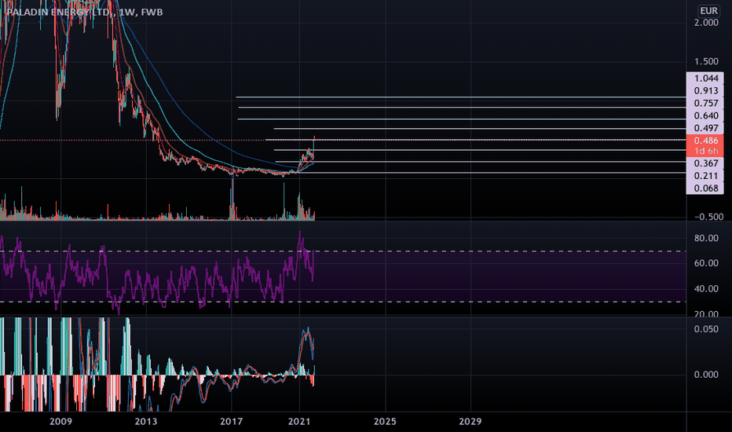Viewport: 732px width, 432px height.
Task: Click the 2.000 price axis label
Action: click(x=706, y=23)
